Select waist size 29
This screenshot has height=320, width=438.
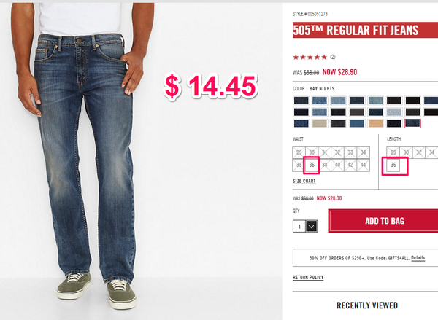pos(299,152)
